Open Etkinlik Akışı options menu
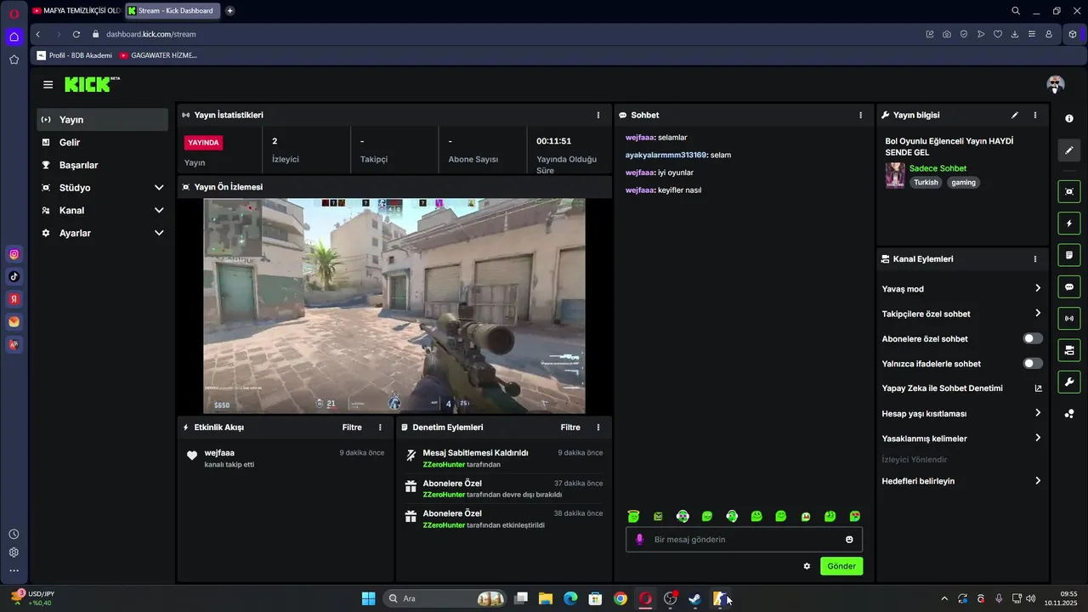This screenshot has height=612, width=1088. click(380, 428)
